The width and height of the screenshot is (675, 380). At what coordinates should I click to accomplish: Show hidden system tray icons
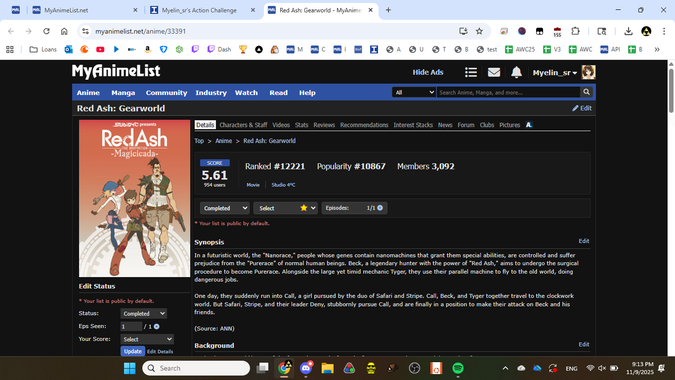505,368
